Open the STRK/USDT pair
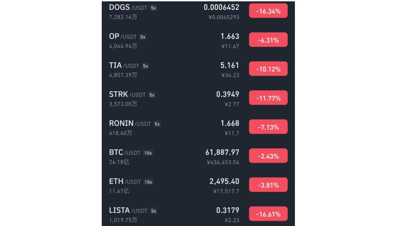 [198, 98]
